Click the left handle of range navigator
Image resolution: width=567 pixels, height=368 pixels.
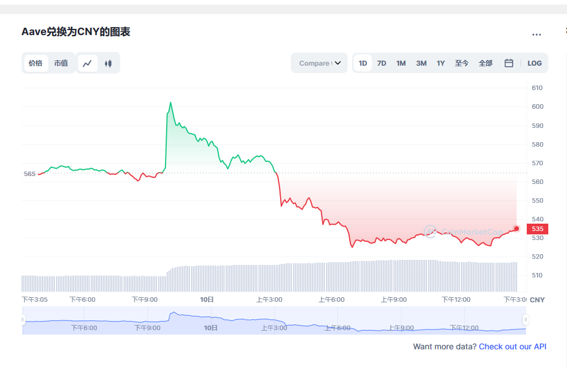tap(23, 320)
